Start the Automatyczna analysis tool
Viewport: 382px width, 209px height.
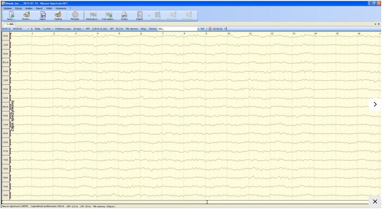pyautogui.click(x=93, y=15)
